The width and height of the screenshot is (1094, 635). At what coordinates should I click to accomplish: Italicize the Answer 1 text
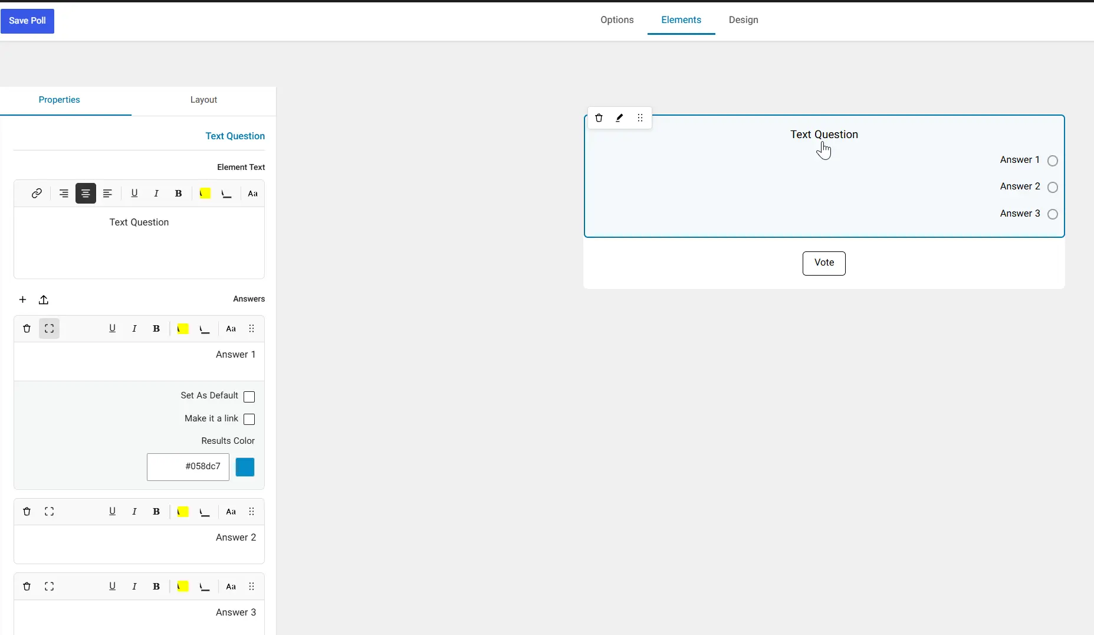134,329
